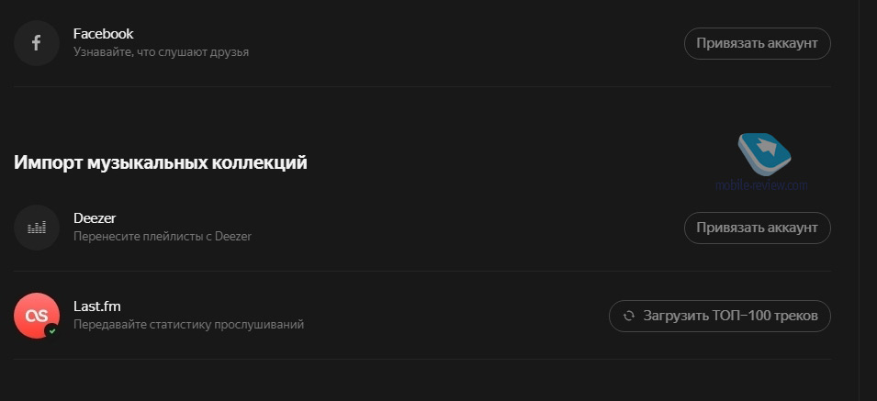Click the Deezer equalizer icon
This screenshot has height=401, width=877.
tap(37, 228)
